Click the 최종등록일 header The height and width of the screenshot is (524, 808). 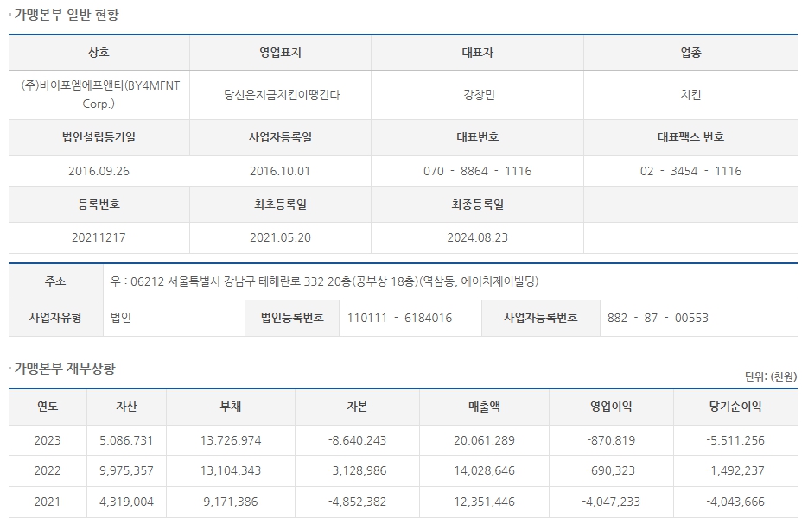[x=478, y=205]
